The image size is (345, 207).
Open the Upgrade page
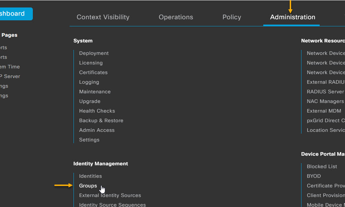tap(90, 101)
